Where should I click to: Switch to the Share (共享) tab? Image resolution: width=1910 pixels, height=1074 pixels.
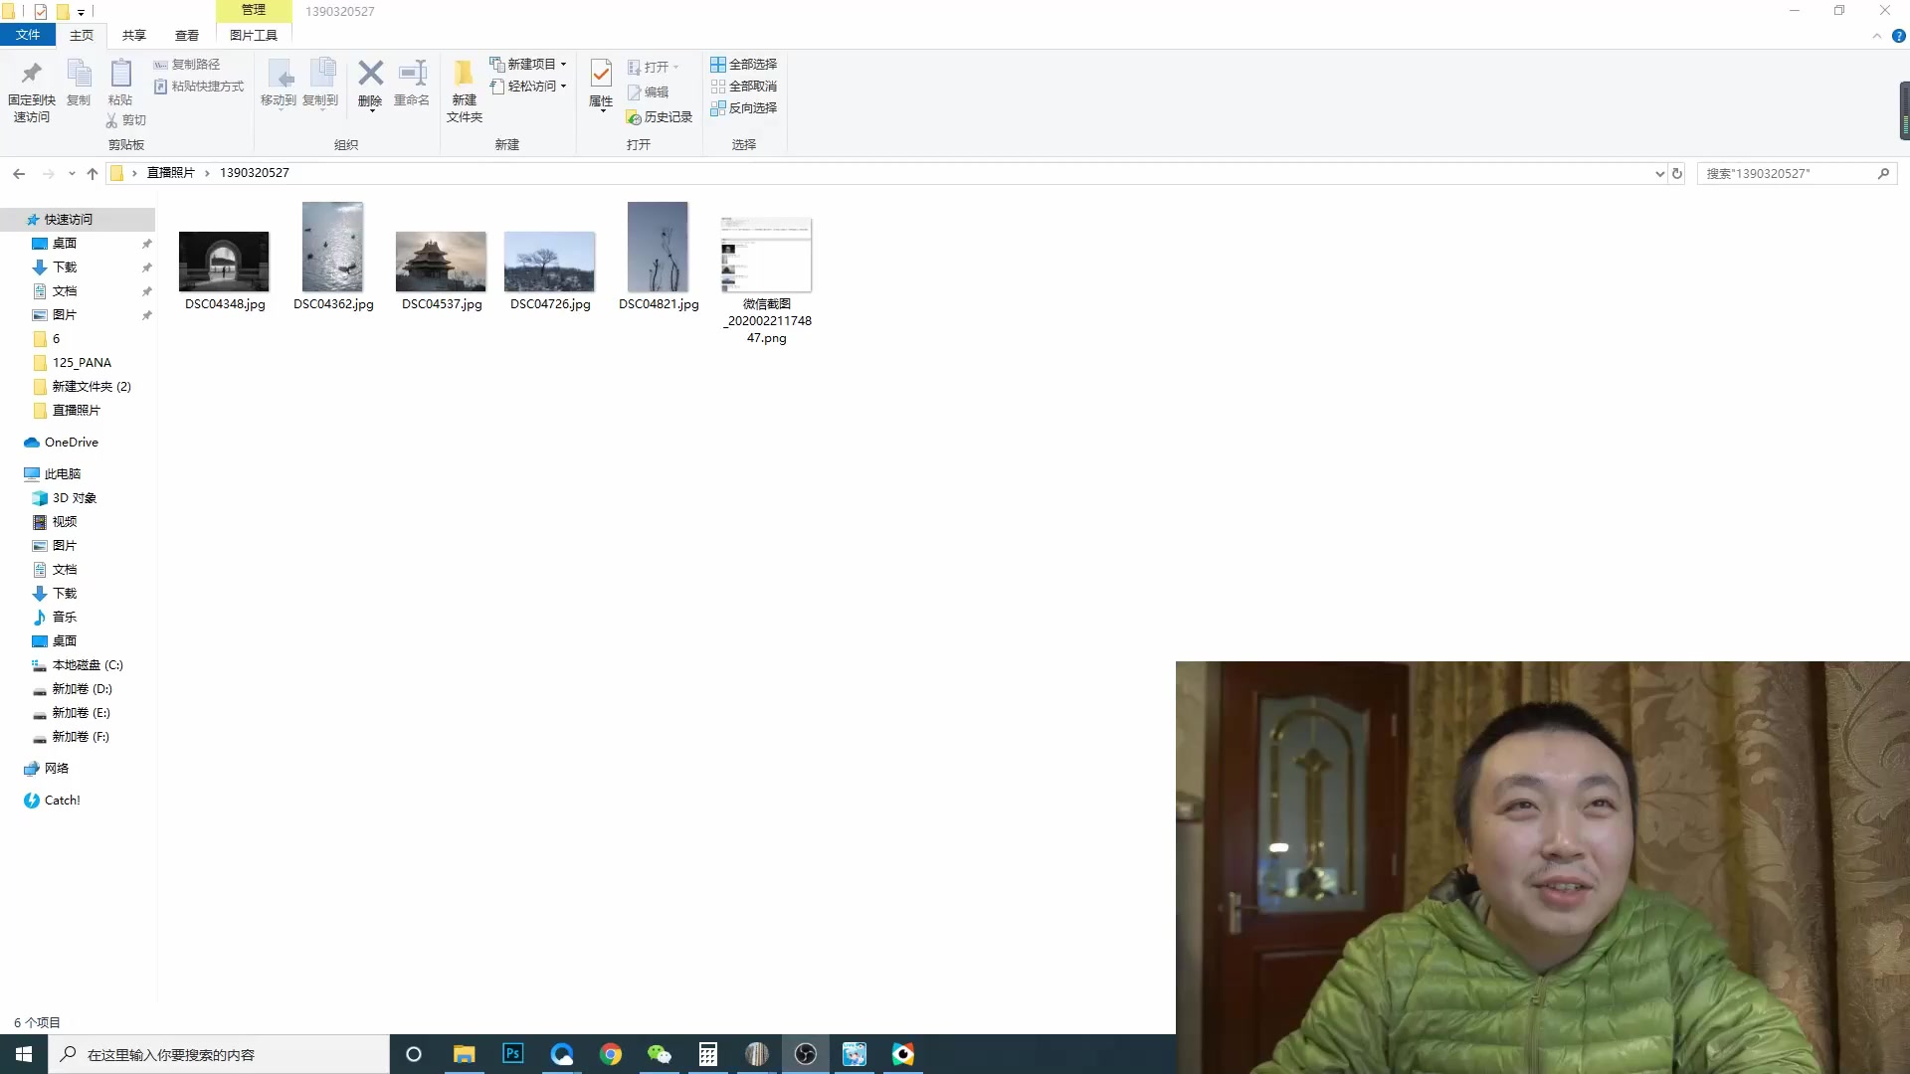pos(134,35)
